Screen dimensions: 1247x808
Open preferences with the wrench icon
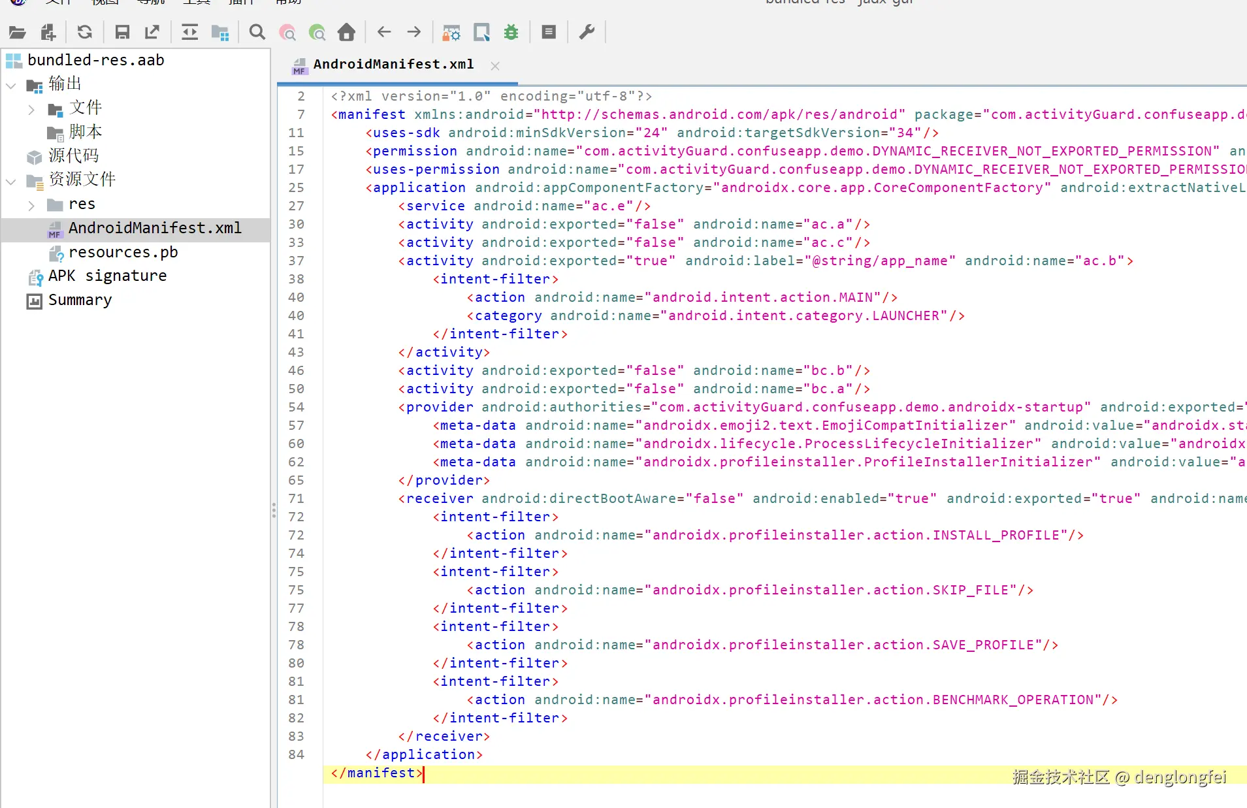coord(587,32)
